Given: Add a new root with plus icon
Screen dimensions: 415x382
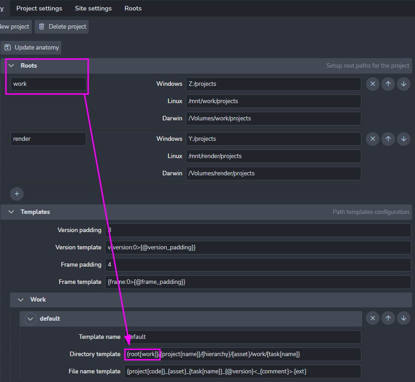Looking at the screenshot, I should click(x=17, y=194).
